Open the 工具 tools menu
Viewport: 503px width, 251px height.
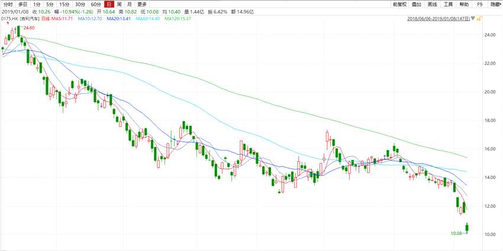click(448, 5)
